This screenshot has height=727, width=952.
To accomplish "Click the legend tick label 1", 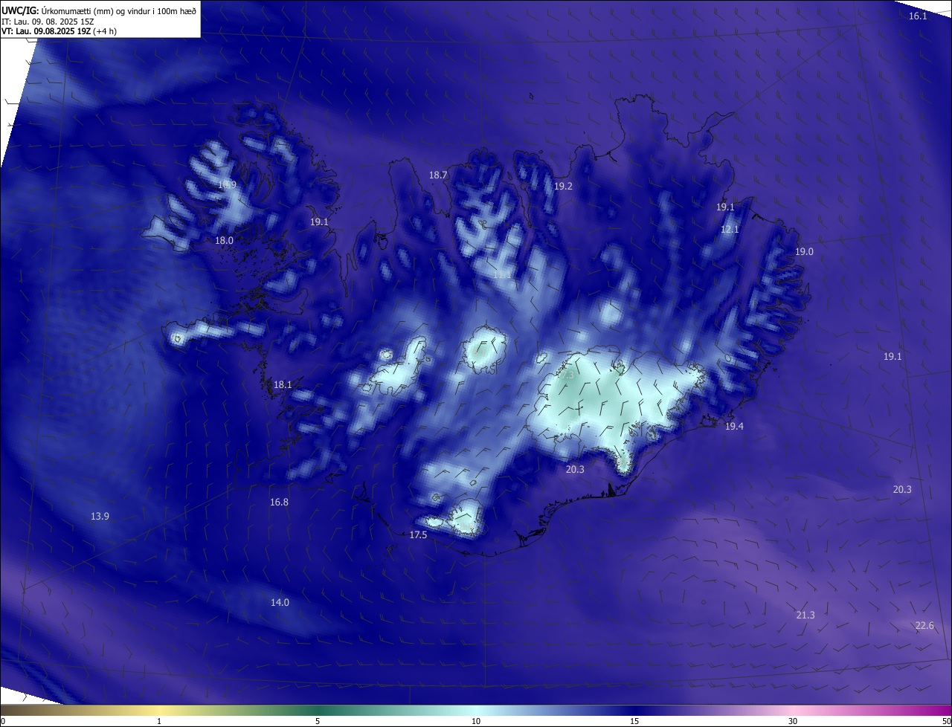I will click(x=159, y=721).
